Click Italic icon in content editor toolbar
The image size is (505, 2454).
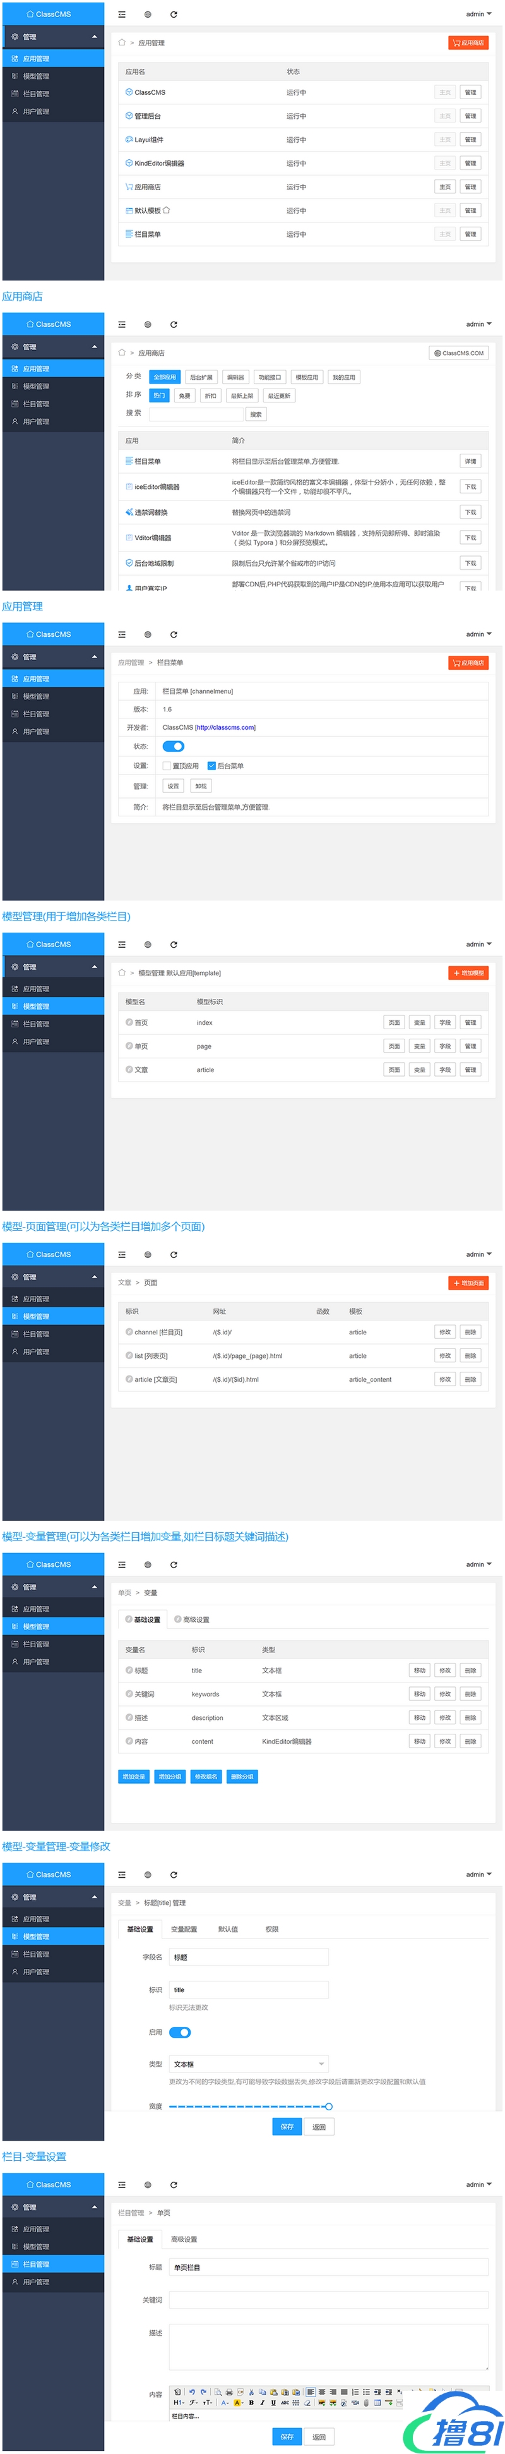click(263, 2403)
